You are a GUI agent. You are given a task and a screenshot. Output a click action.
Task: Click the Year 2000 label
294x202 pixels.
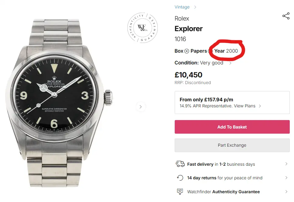[x=226, y=51]
